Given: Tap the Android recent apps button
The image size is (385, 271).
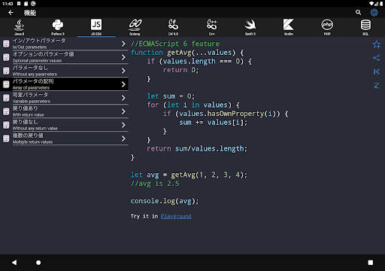Looking at the screenshot, I should click(x=371, y=263).
